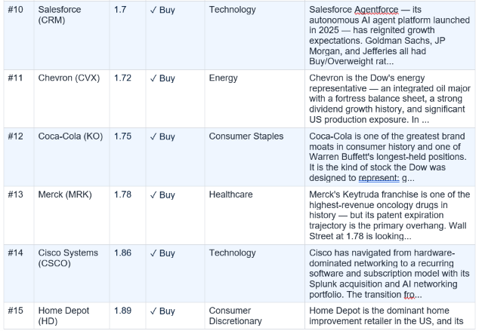This screenshot has width=479, height=331.
Task: Click the Buy rating in Salesforce row
Action: coord(162,10)
